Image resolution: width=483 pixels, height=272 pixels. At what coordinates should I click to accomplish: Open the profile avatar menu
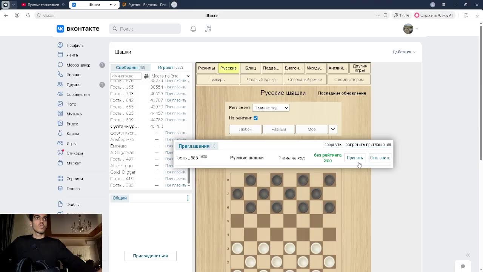pyautogui.click(x=411, y=29)
